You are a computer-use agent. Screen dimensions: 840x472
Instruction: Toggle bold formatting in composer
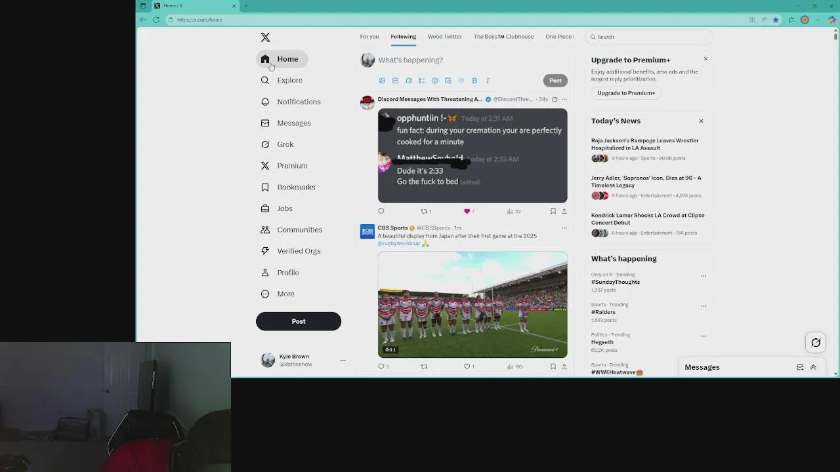[474, 81]
